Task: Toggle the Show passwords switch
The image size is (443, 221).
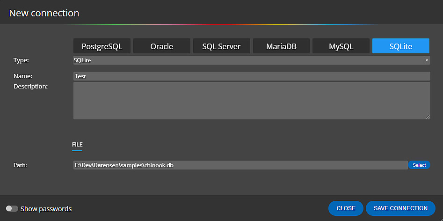Action: click(12, 208)
